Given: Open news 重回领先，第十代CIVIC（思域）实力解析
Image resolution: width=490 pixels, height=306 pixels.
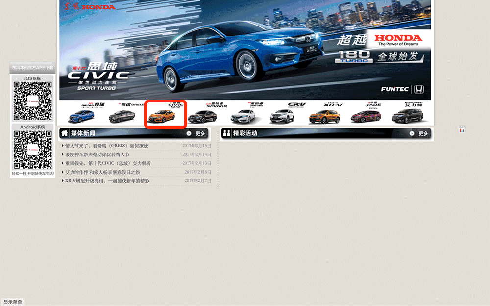Looking at the screenshot, I should [x=108, y=163].
